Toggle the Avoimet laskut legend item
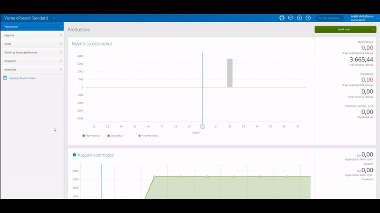380x213 pixels. 148,136
